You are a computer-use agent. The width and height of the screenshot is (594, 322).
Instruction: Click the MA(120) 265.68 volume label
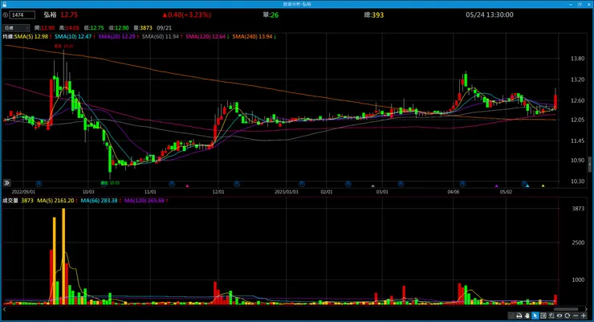coord(146,201)
